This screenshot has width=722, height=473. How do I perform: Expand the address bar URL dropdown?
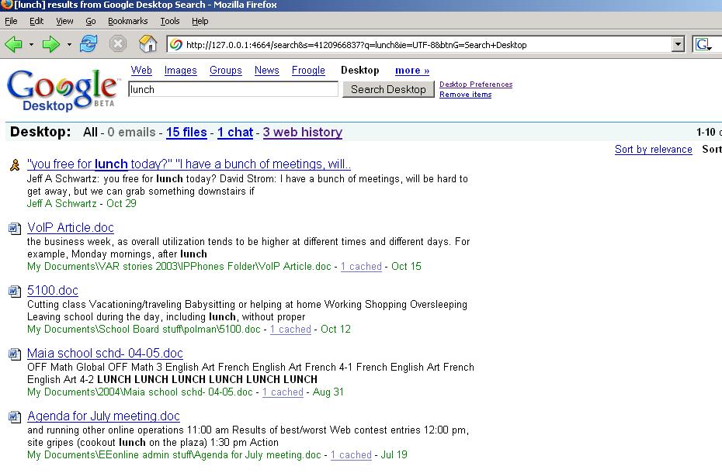coord(678,45)
